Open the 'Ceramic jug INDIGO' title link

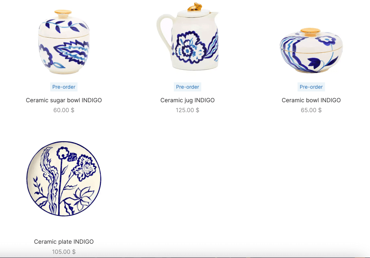point(188,100)
